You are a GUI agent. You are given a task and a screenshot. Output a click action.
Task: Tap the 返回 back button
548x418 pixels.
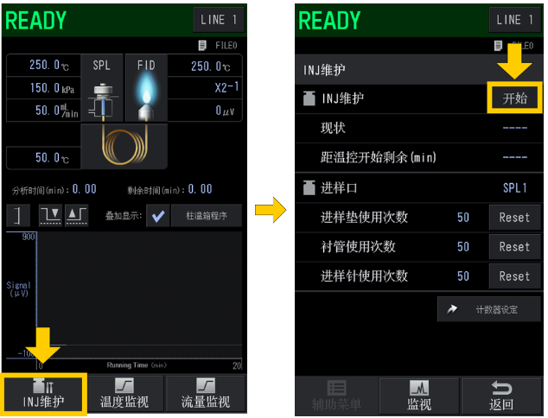[501, 396]
